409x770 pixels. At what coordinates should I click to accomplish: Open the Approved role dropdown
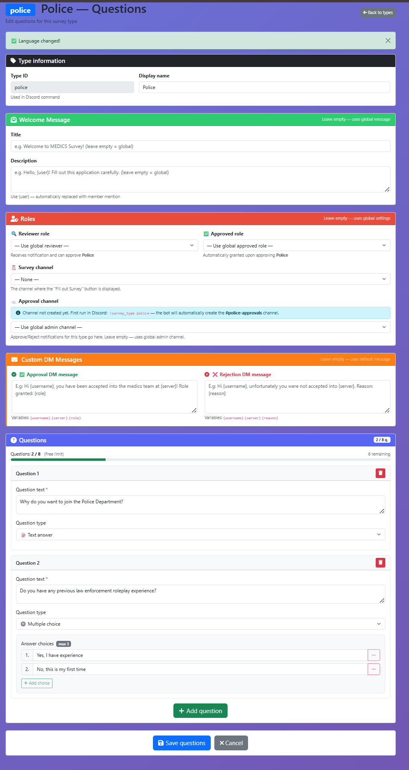click(x=296, y=245)
